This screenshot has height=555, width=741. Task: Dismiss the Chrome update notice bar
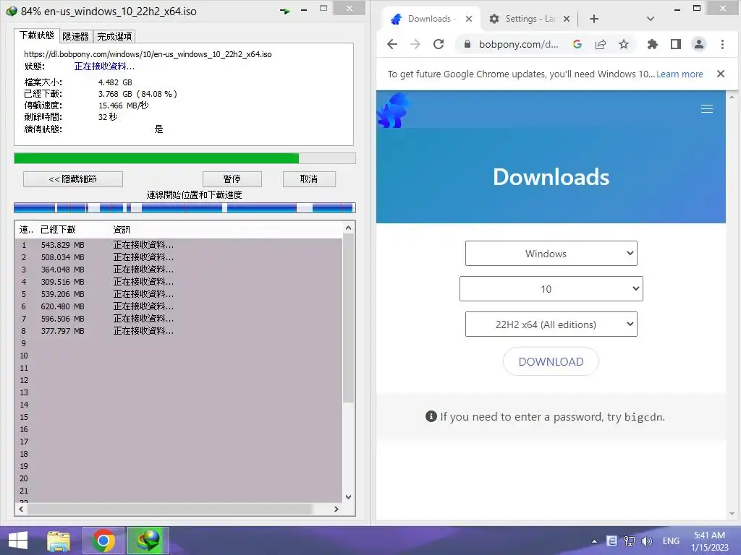(x=721, y=74)
